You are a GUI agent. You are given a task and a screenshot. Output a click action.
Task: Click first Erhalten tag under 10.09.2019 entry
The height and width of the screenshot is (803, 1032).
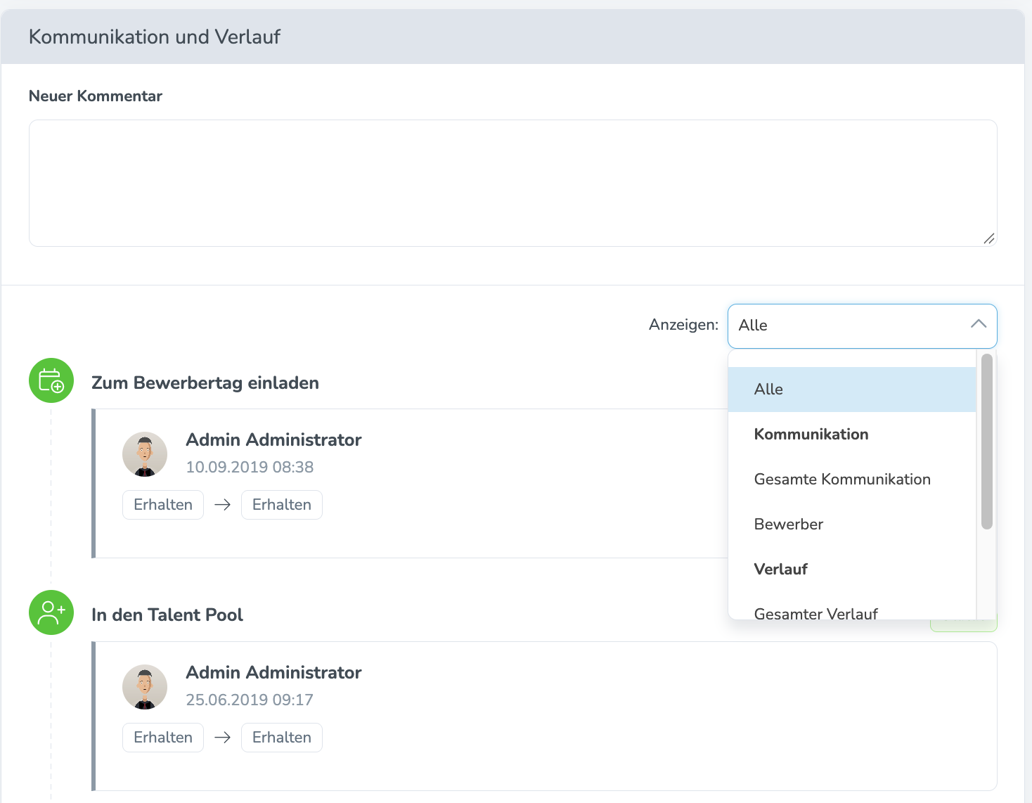163,505
